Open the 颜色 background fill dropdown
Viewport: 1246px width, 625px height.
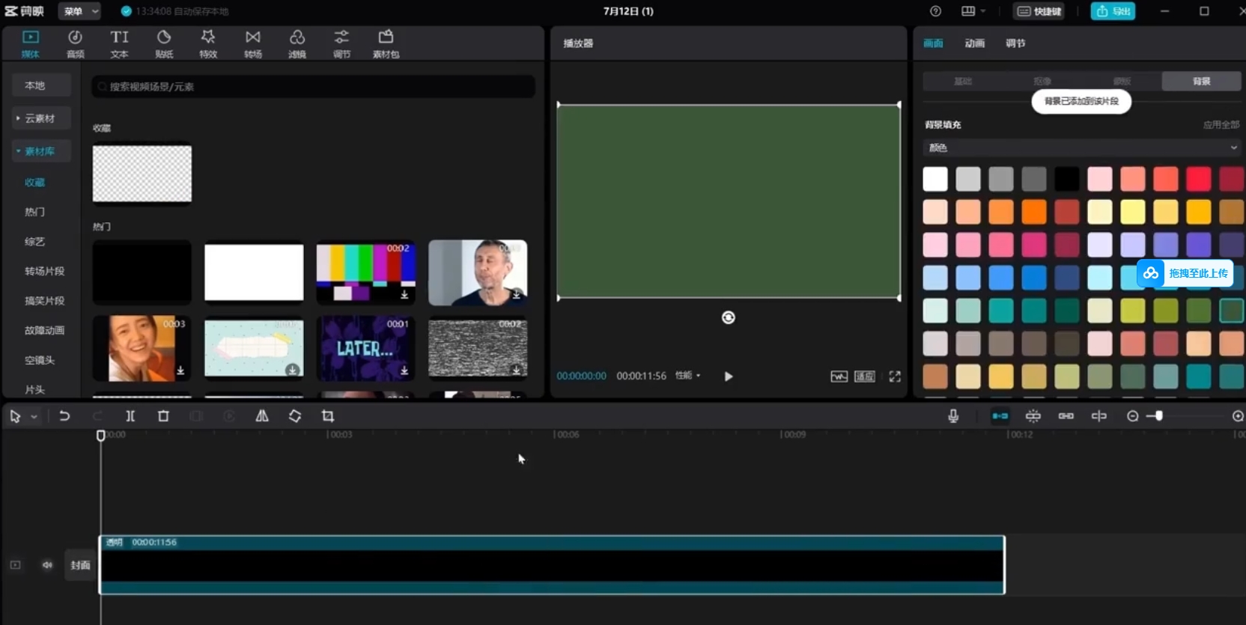point(1082,148)
